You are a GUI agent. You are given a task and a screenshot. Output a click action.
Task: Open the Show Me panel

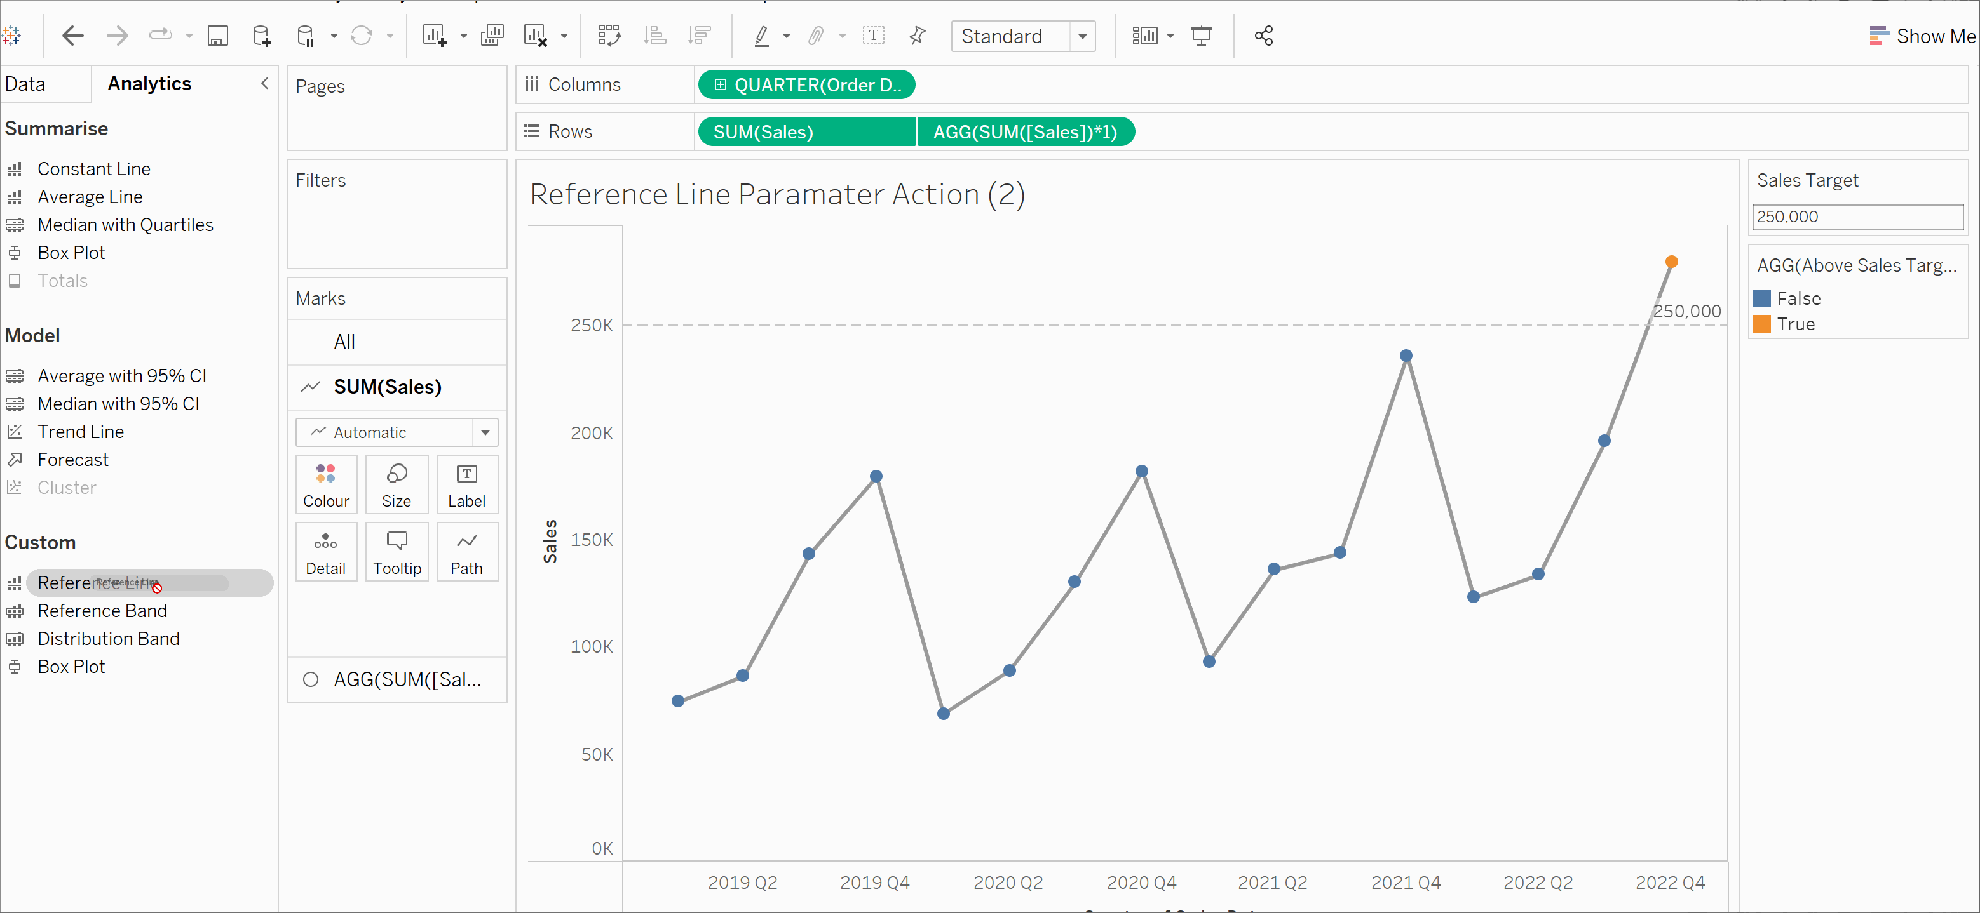(x=1922, y=36)
